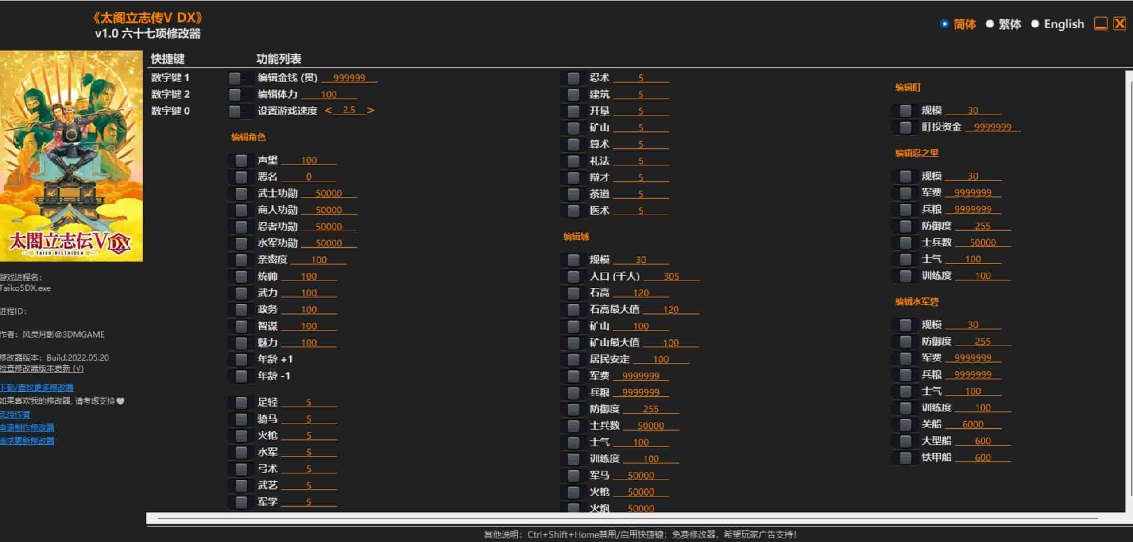
Task: Select 繁体 language radio button
Action: pos(990,24)
